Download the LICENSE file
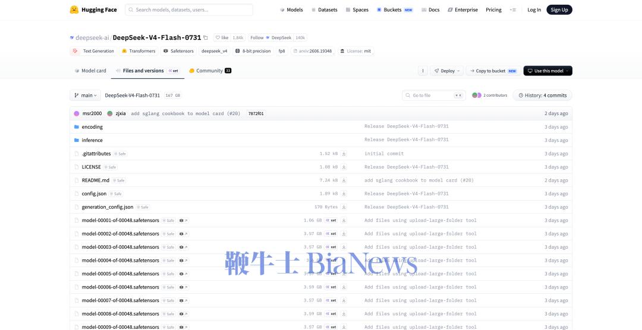The width and height of the screenshot is (642, 330). pyautogui.click(x=344, y=167)
